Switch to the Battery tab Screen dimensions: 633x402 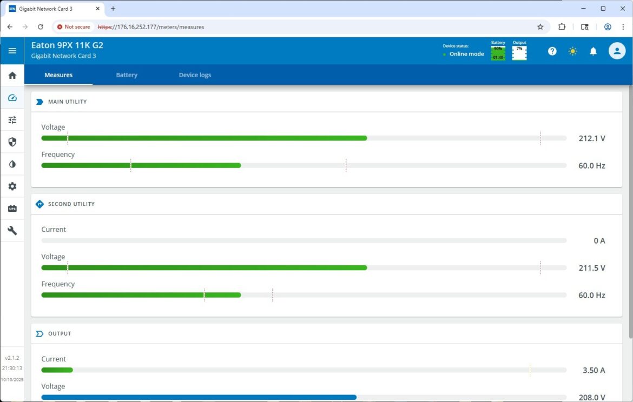pos(127,75)
